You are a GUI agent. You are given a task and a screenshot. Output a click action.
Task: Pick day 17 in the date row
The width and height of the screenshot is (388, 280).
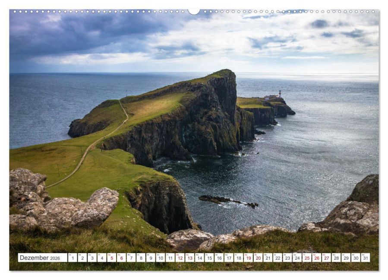229,258
